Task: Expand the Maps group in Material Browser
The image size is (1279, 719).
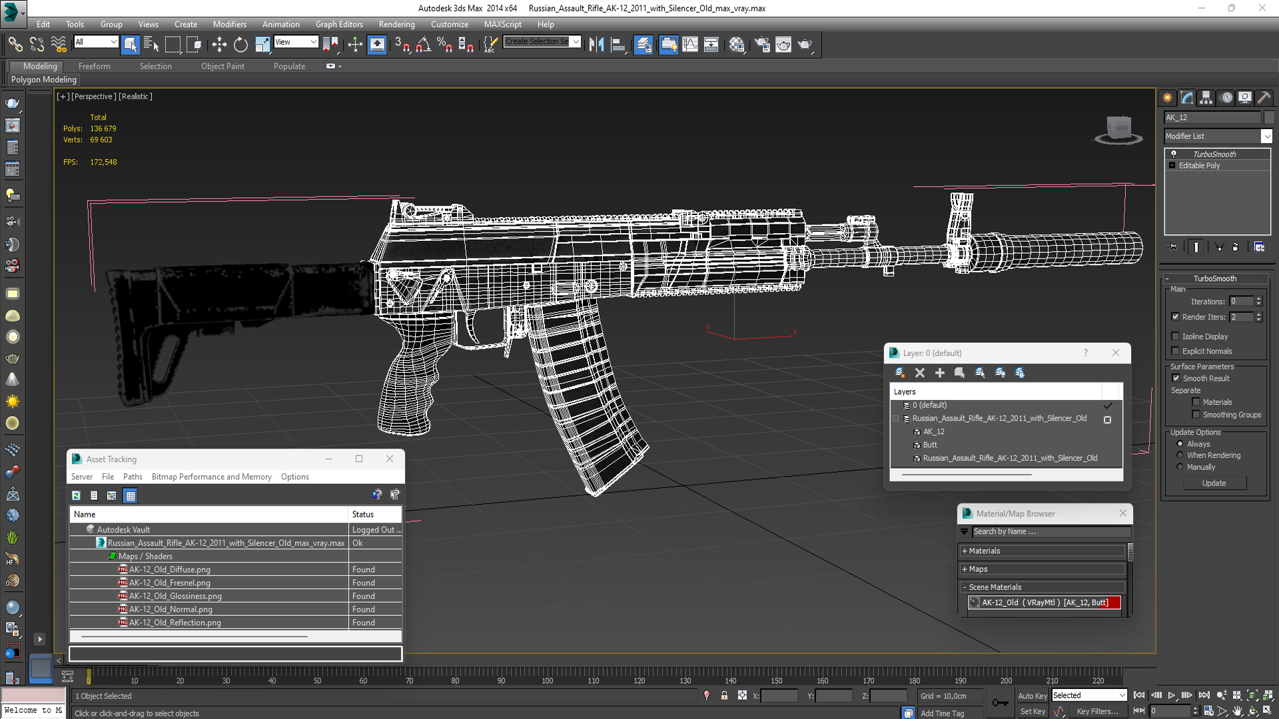Action: point(1043,569)
